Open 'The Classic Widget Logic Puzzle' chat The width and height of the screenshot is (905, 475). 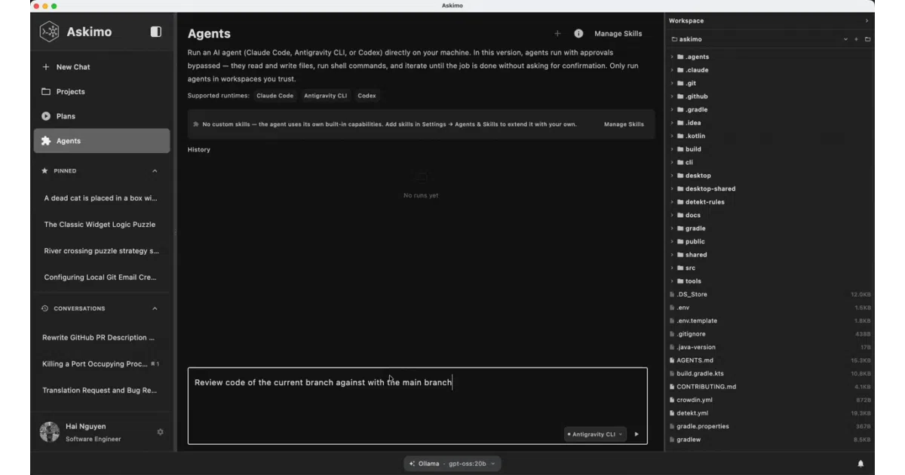point(101,225)
